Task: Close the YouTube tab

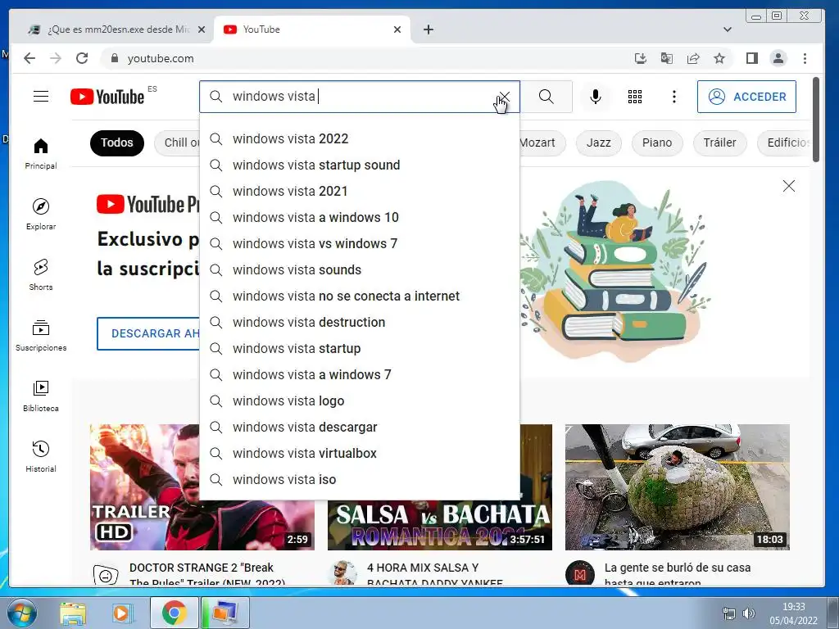Action: coord(397,29)
